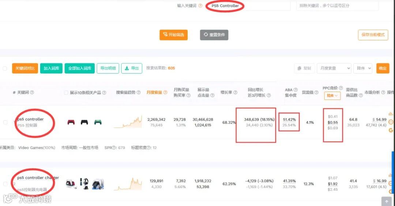The height and width of the screenshot is (206, 395).
Task: Click the orange 确定 button
Action: [x=383, y=68]
